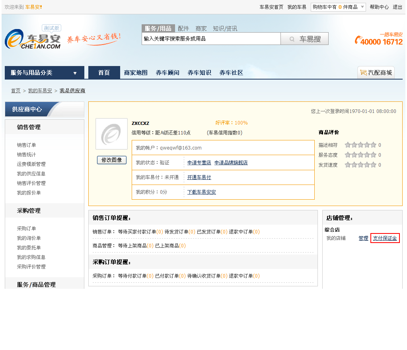The width and height of the screenshot is (407, 350).
Task: Open 养车知识 in navigation
Action: (x=199, y=73)
